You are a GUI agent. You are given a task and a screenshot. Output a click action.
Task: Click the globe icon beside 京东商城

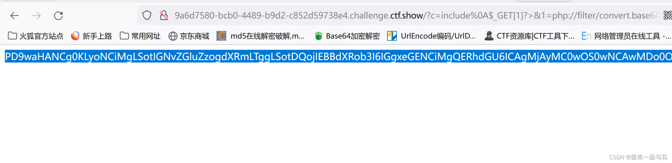point(173,36)
